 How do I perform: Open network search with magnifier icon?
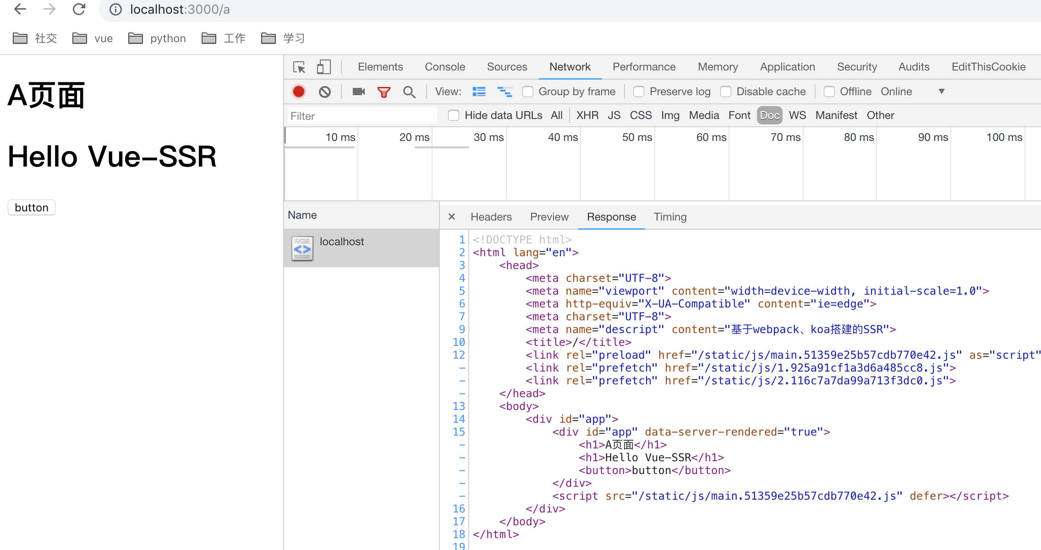coord(409,92)
